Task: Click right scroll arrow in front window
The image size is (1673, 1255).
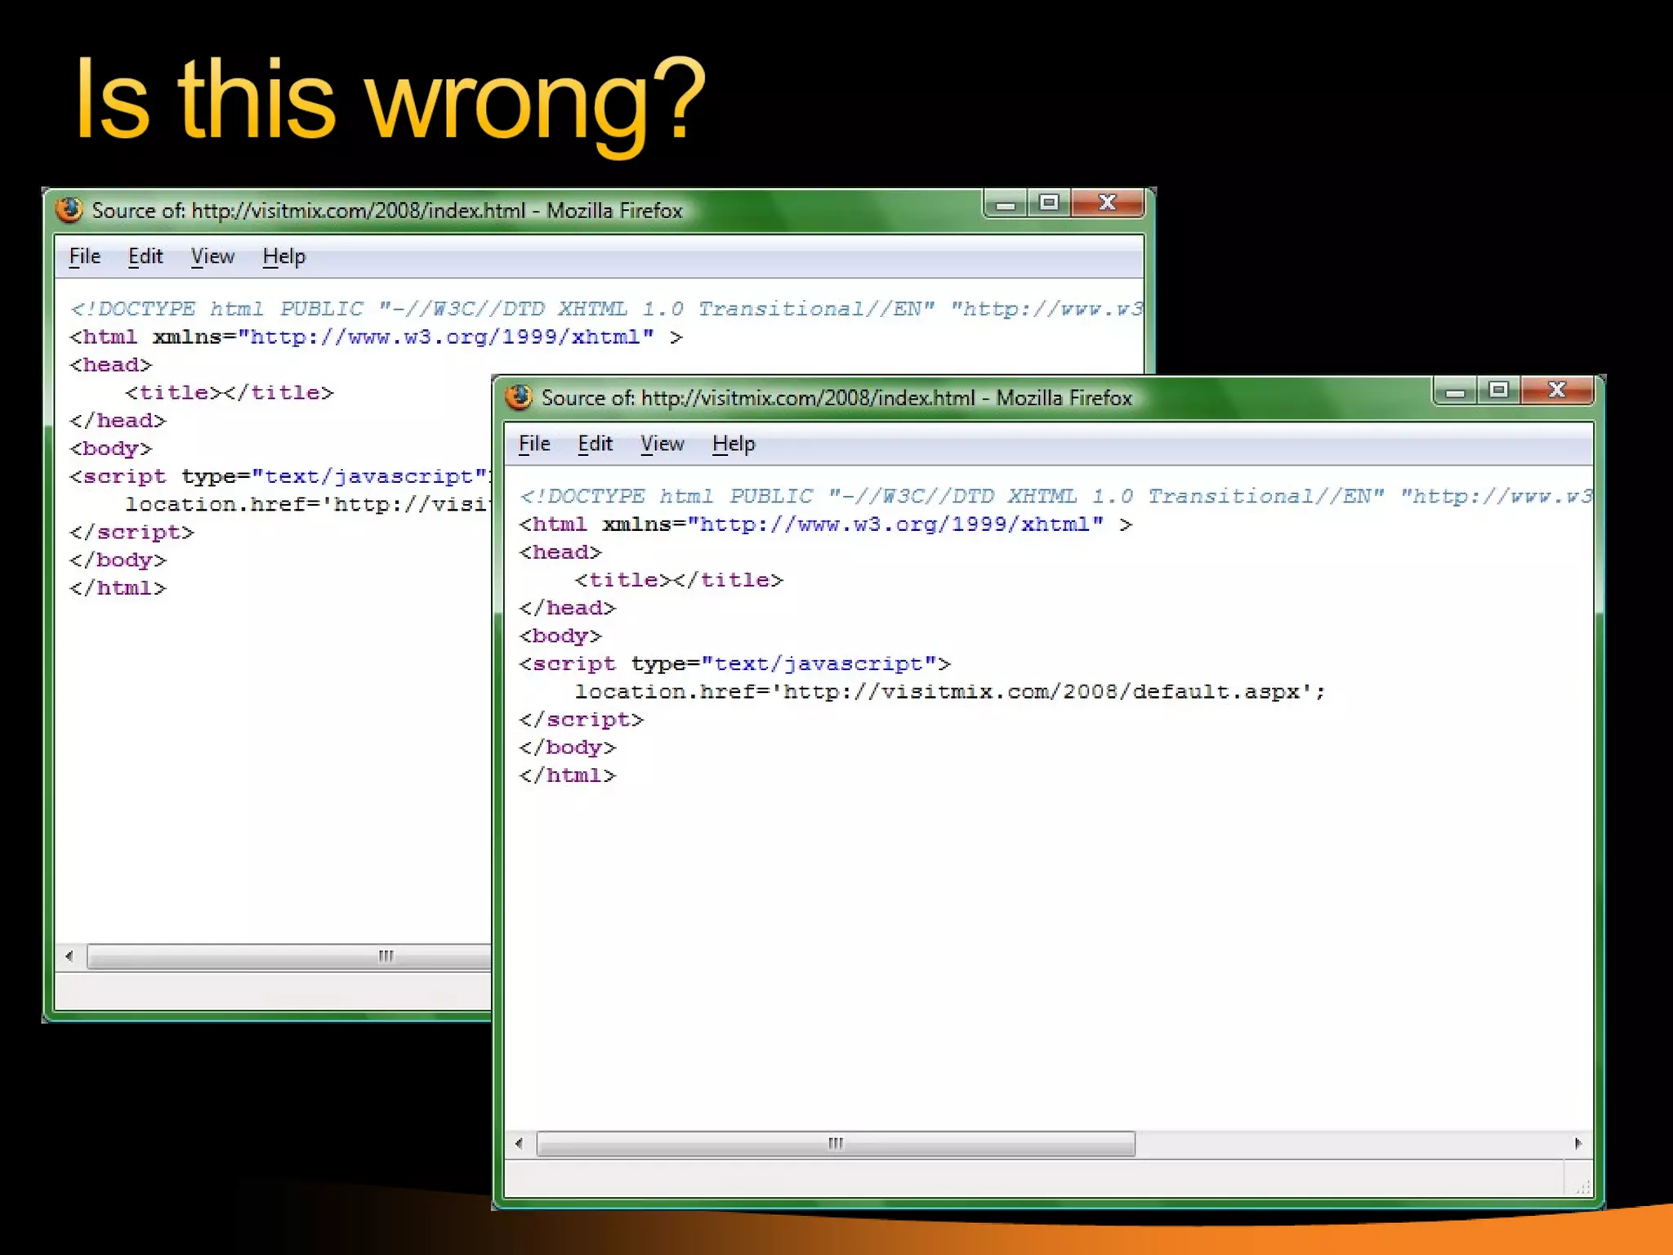Action: (1578, 1144)
